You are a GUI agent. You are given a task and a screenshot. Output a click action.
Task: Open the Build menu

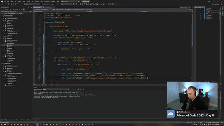[x=24, y=1]
